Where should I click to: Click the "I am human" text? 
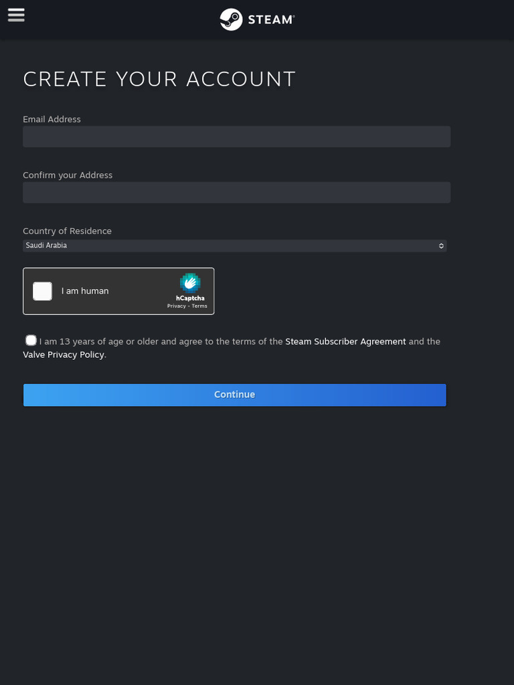click(85, 291)
